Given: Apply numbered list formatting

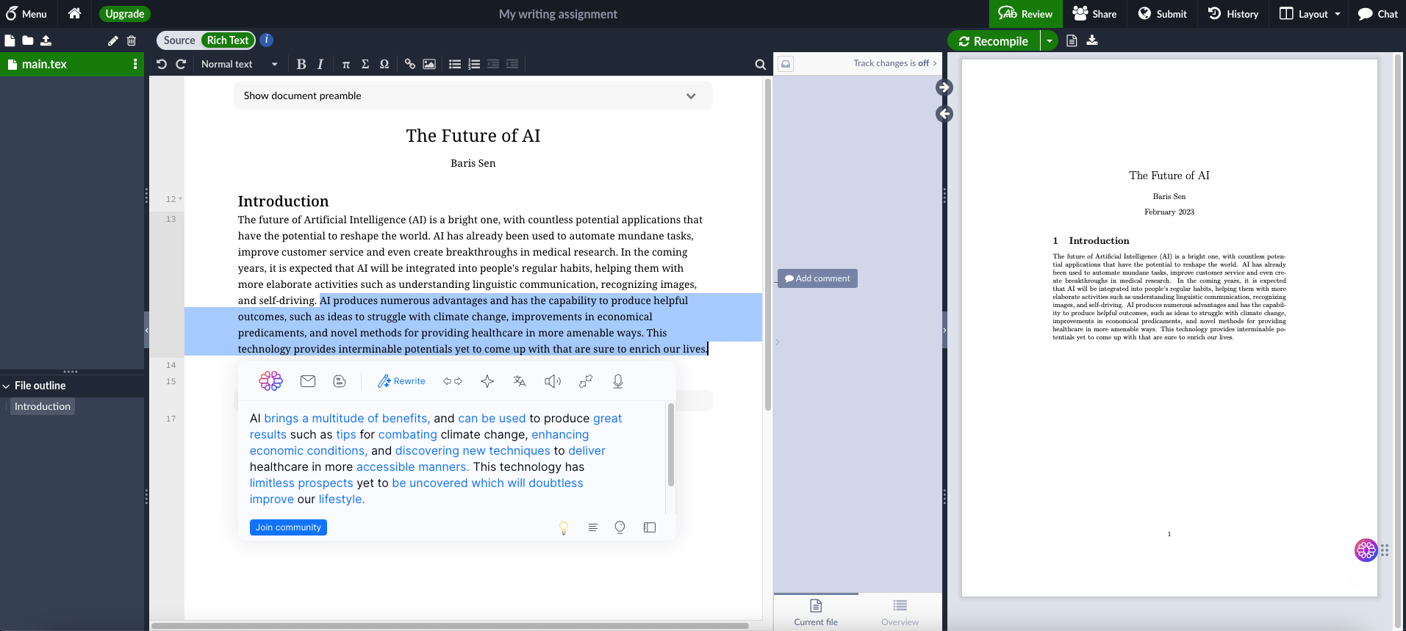Looking at the screenshot, I should (x=474, y=64).
